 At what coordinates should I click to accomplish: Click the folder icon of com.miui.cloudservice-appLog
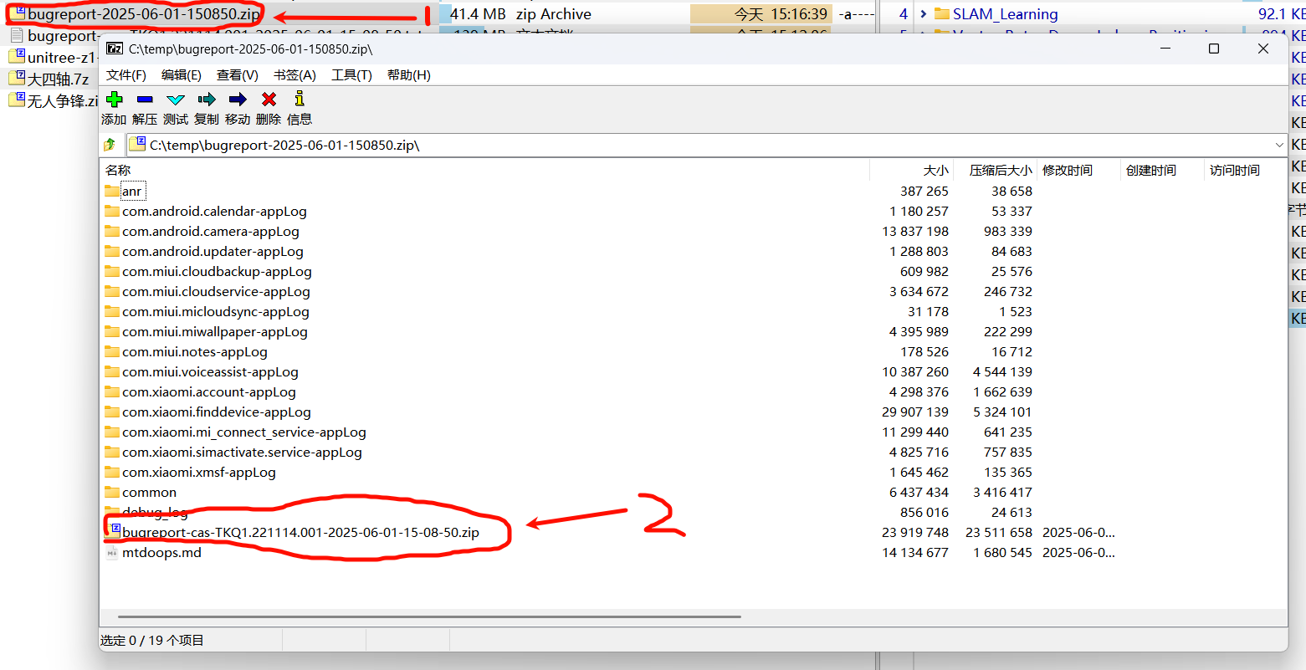112,292
